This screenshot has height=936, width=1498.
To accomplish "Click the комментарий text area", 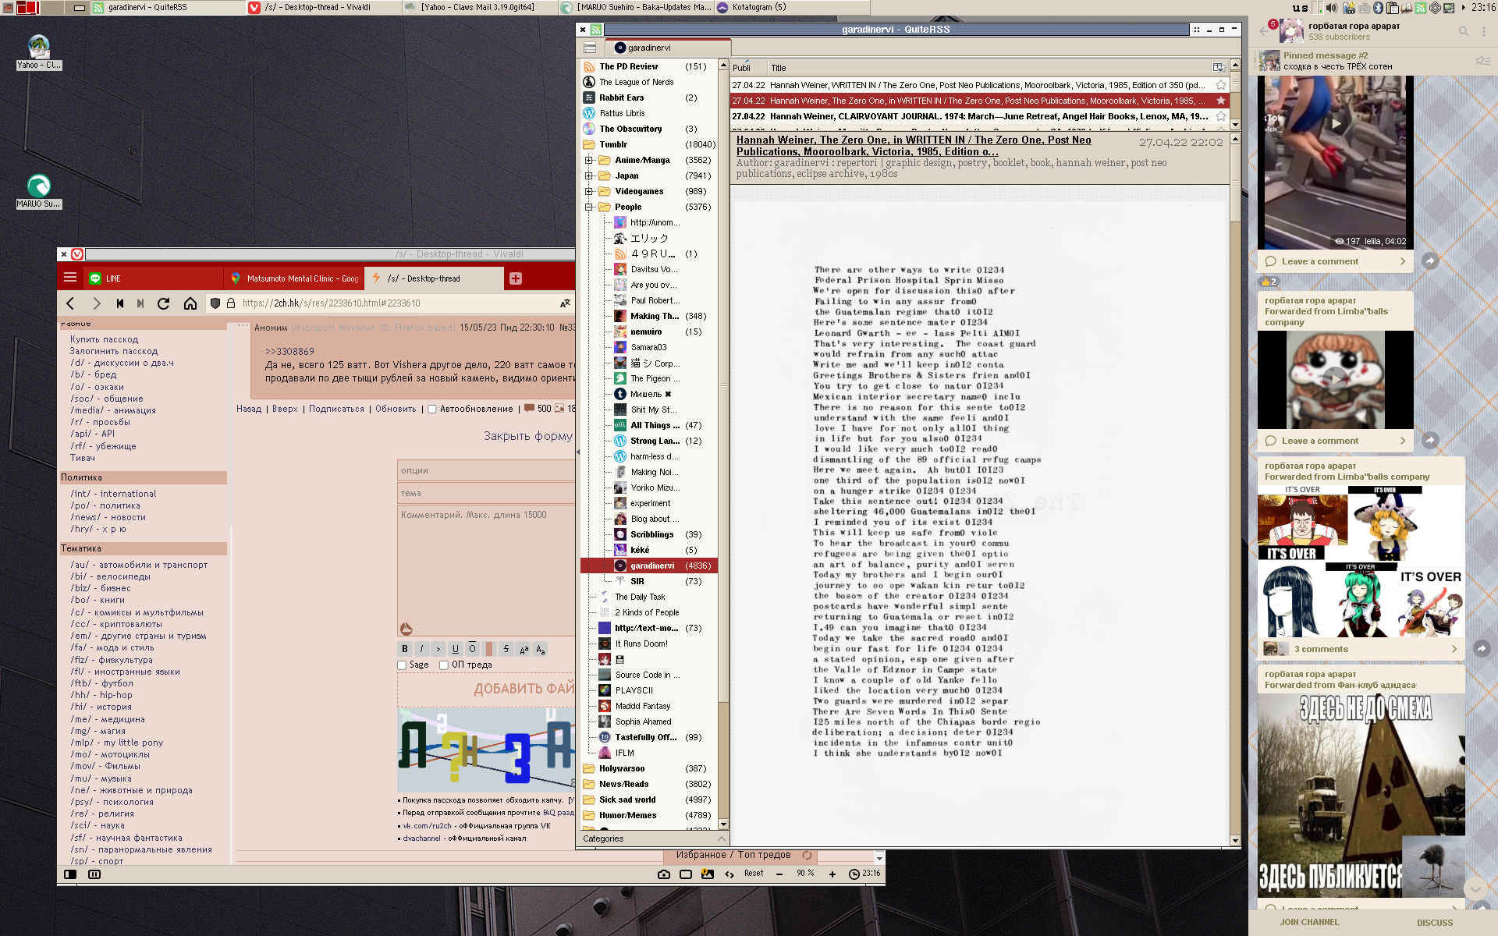I will click(x=486, y=571).
